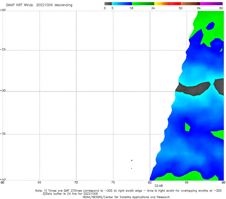Click the latitude label '-40'
Viewport: 226px width, 199px height.
coord(3,179)
